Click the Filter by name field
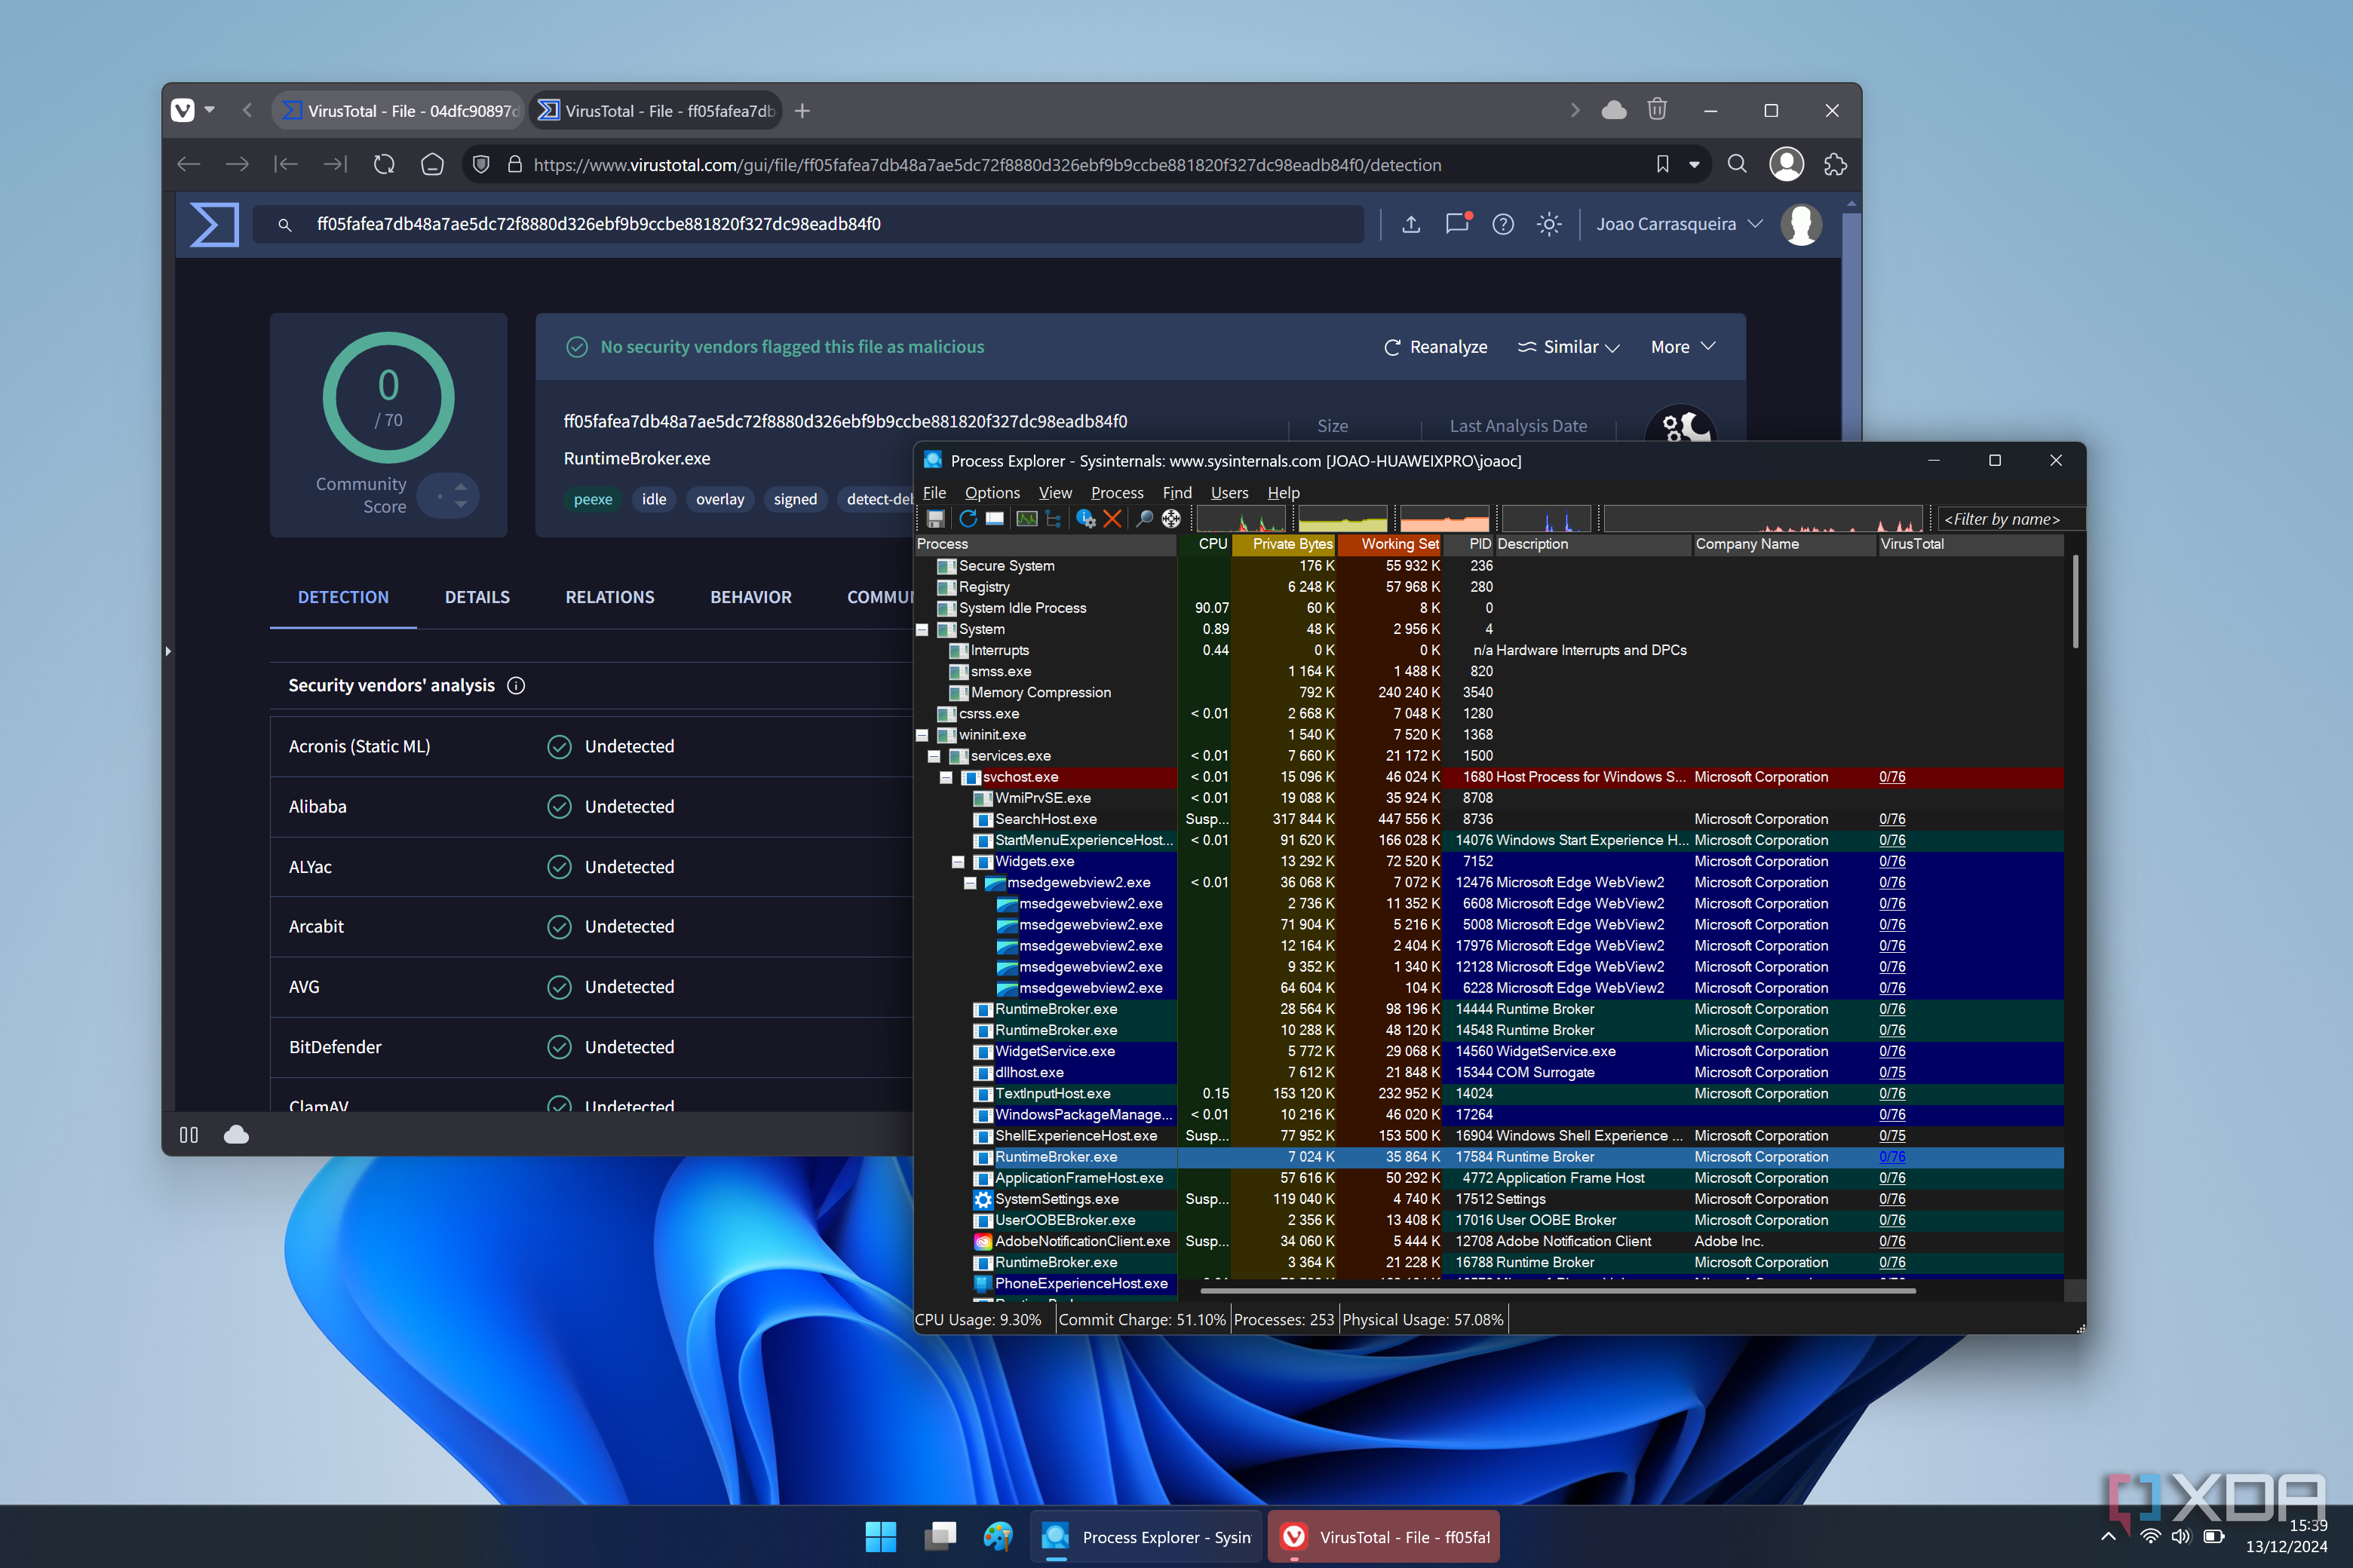 pyautogui.click(x=2011, y=519)
